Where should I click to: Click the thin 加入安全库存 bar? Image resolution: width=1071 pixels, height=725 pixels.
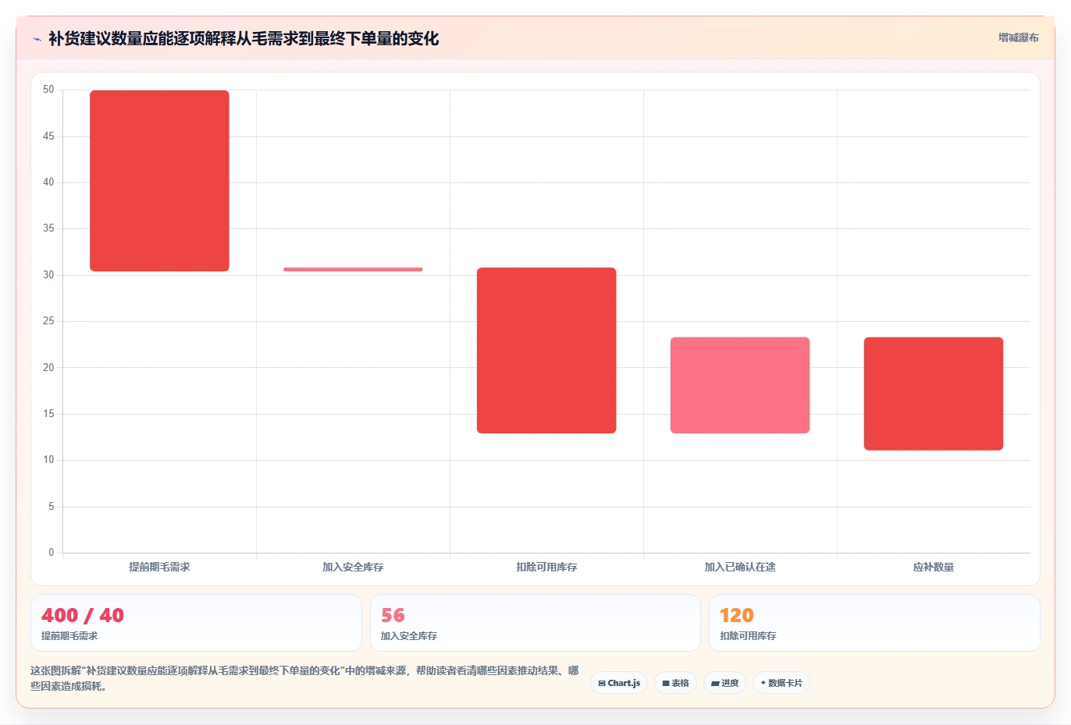click(x=353, y=270)
